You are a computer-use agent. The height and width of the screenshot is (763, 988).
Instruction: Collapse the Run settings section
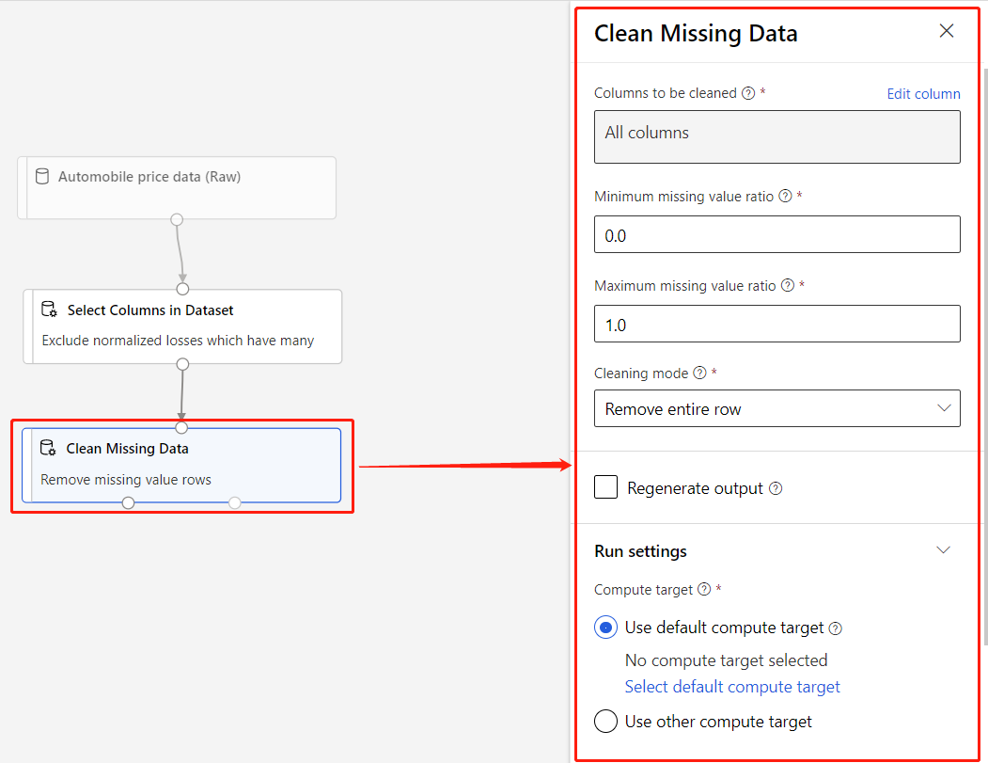(x=943, y=549)
